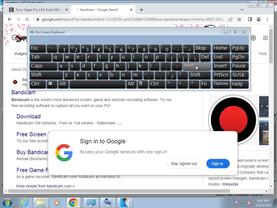Click the PrtScn key on the keyboard
The image size is (277, 208).
coord(221,75)
